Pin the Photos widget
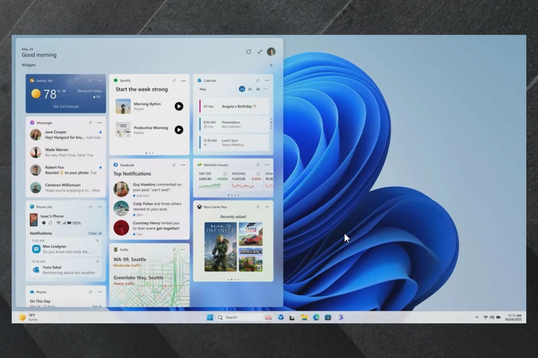 point(91,292)
